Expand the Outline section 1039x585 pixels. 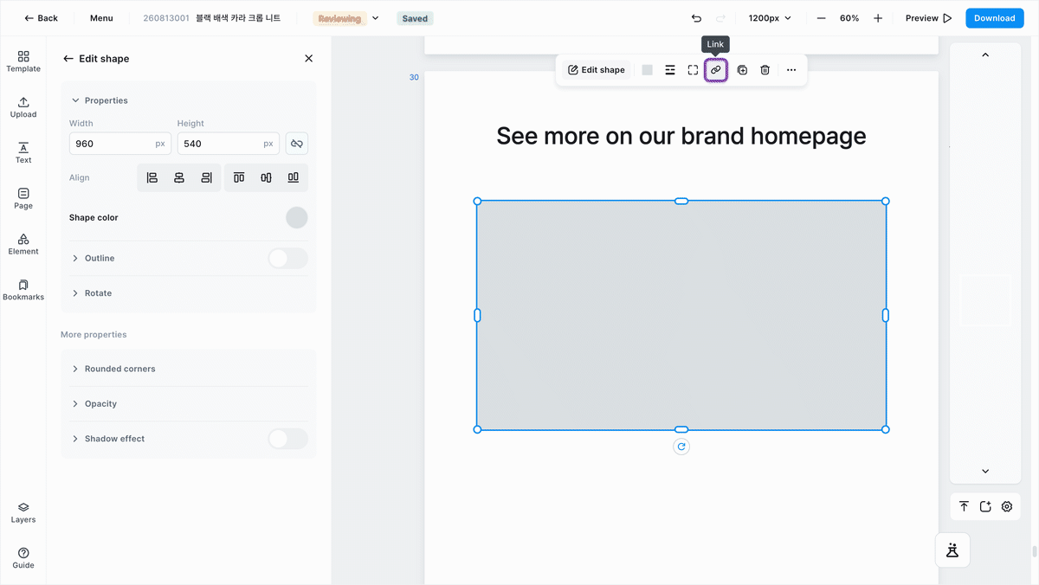[x=93, y=259]
